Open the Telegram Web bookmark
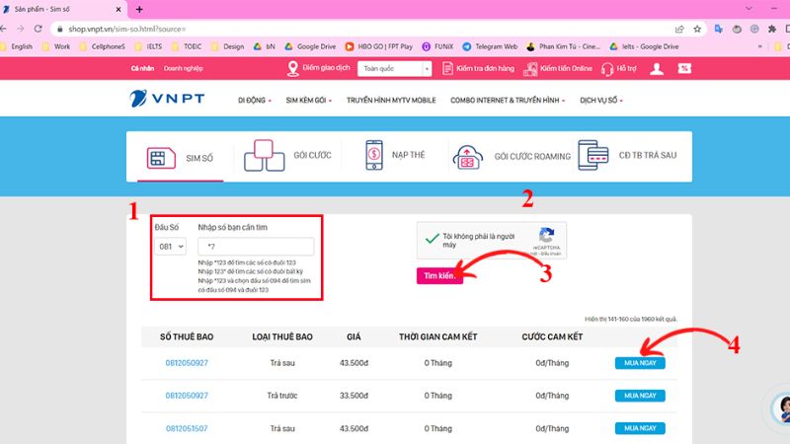This screenshot has width=790, height=444. (490, 46)
